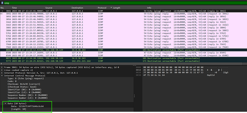The image size is (247, 113).
Task: Select packet 3055 echo request
Action: pyautogui.click(x=124, y=17)
